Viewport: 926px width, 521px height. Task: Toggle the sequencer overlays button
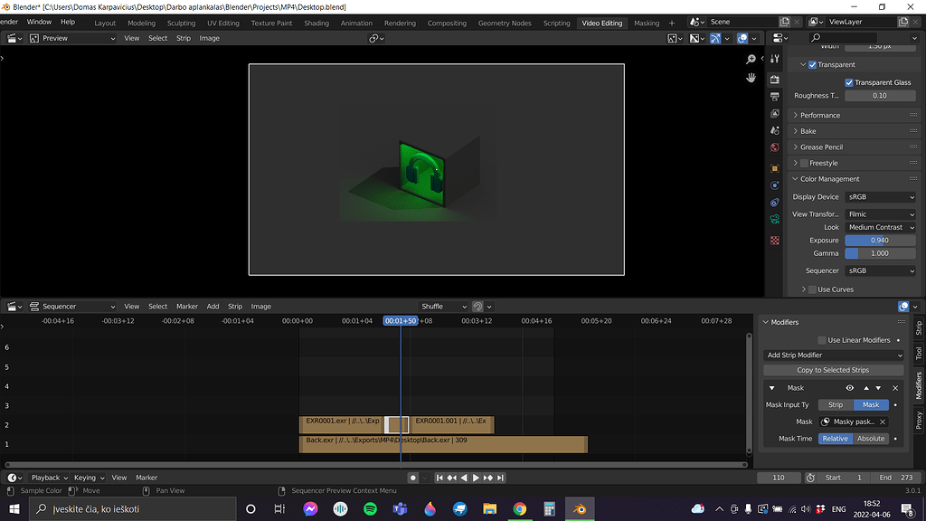(903, 307)
